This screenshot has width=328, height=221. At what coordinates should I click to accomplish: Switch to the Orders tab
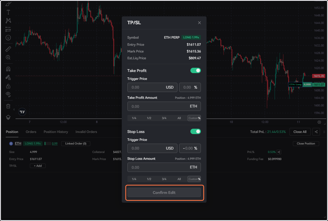(x=31, y=132)
